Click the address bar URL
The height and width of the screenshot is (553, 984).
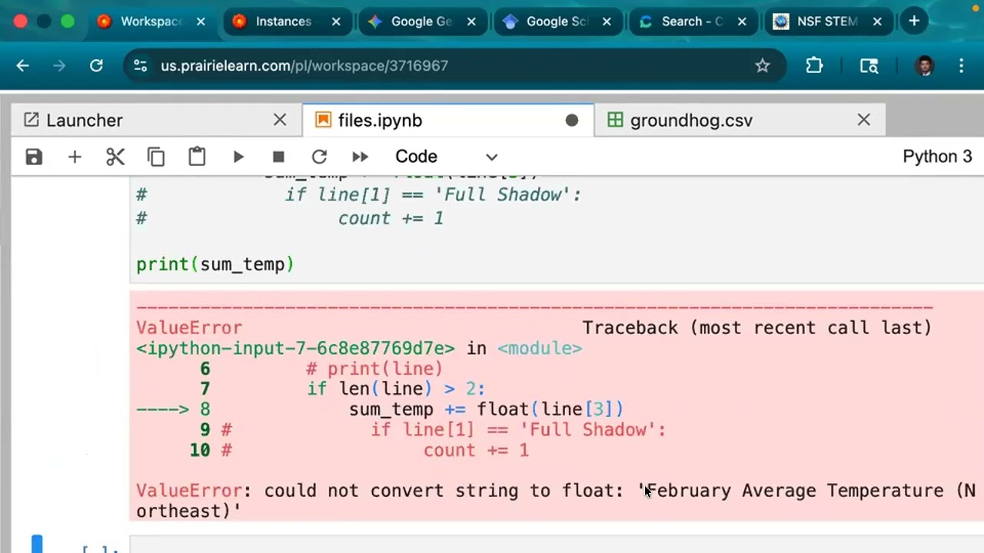[x=304, y=66]
